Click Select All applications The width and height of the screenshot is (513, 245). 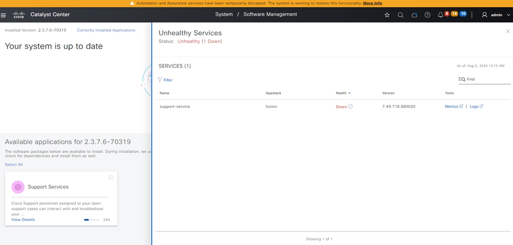tap(14, 165)
